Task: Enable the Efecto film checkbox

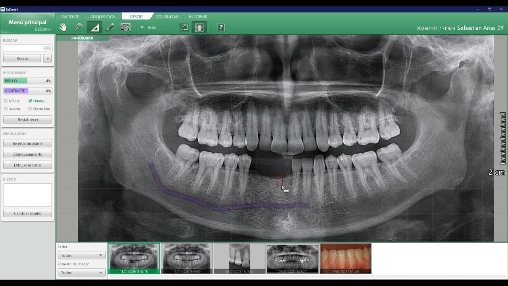Action: [30, 109]
